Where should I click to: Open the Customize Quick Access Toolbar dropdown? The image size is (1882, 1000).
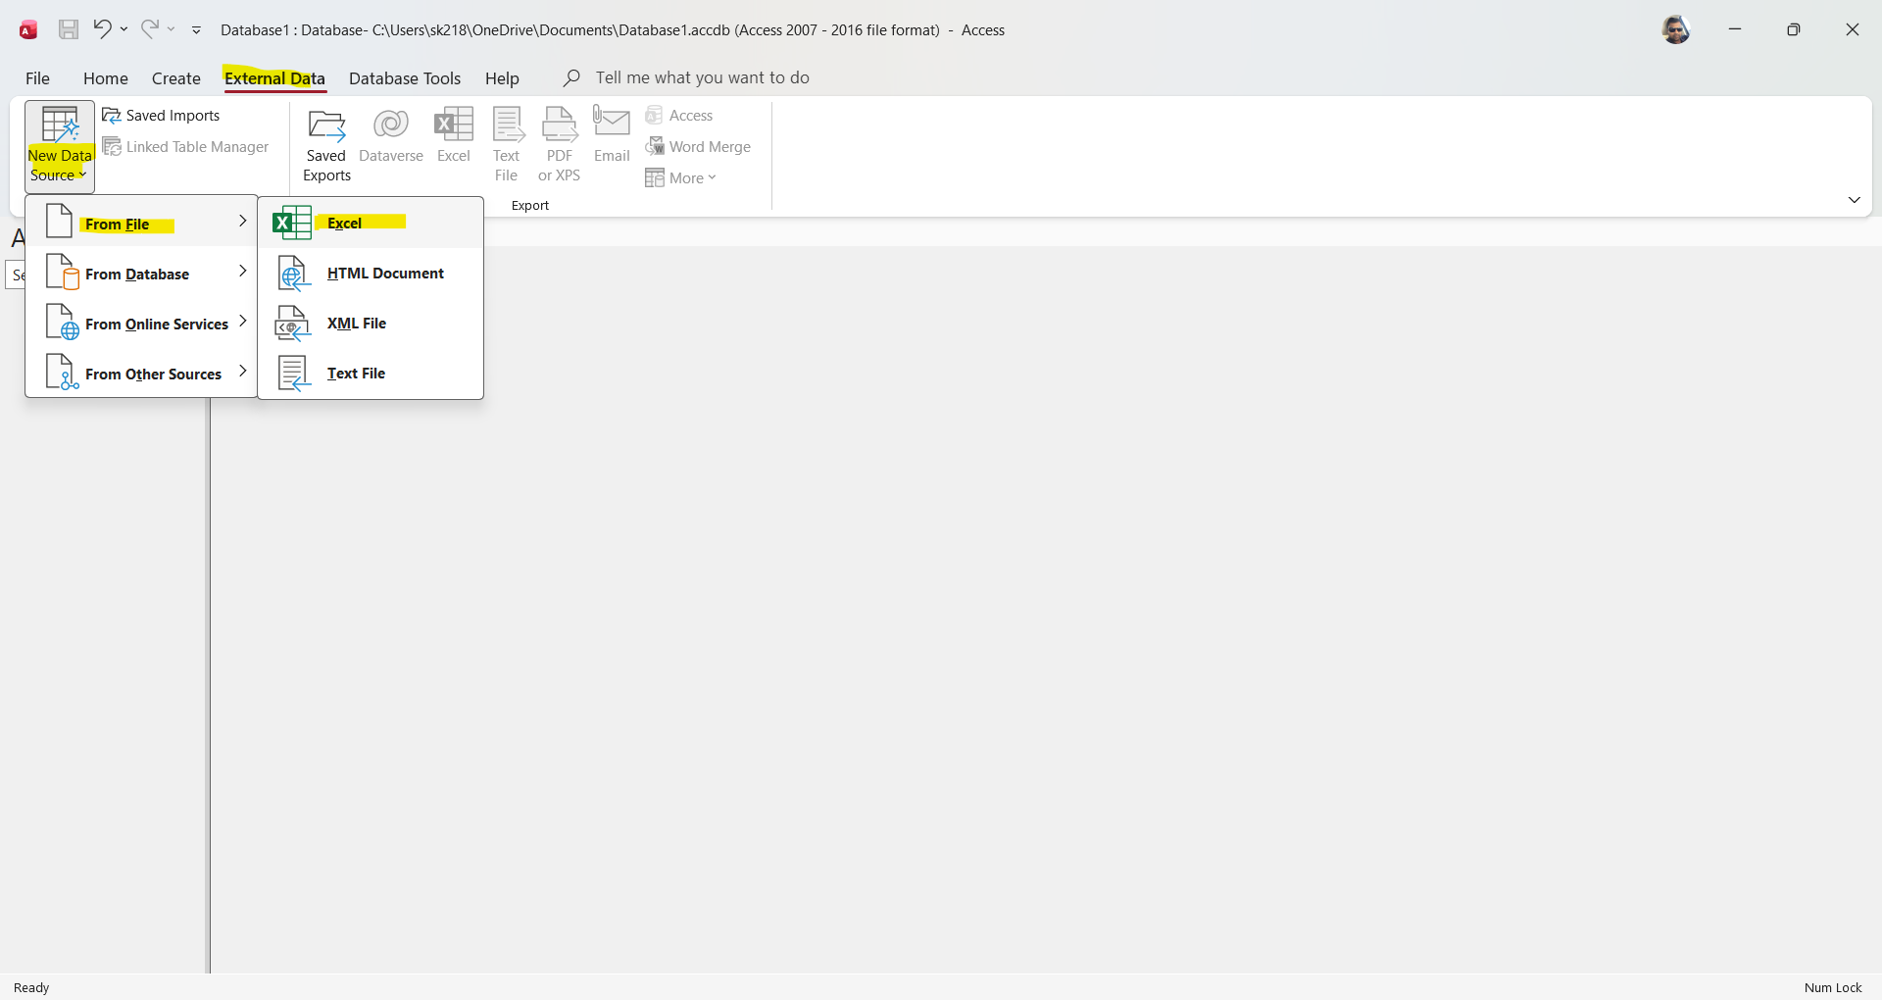point(196,30)
